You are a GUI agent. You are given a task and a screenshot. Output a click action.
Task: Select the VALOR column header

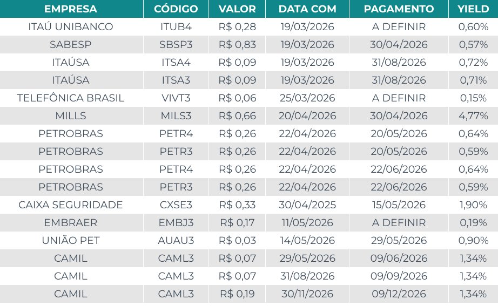[237, 9]
